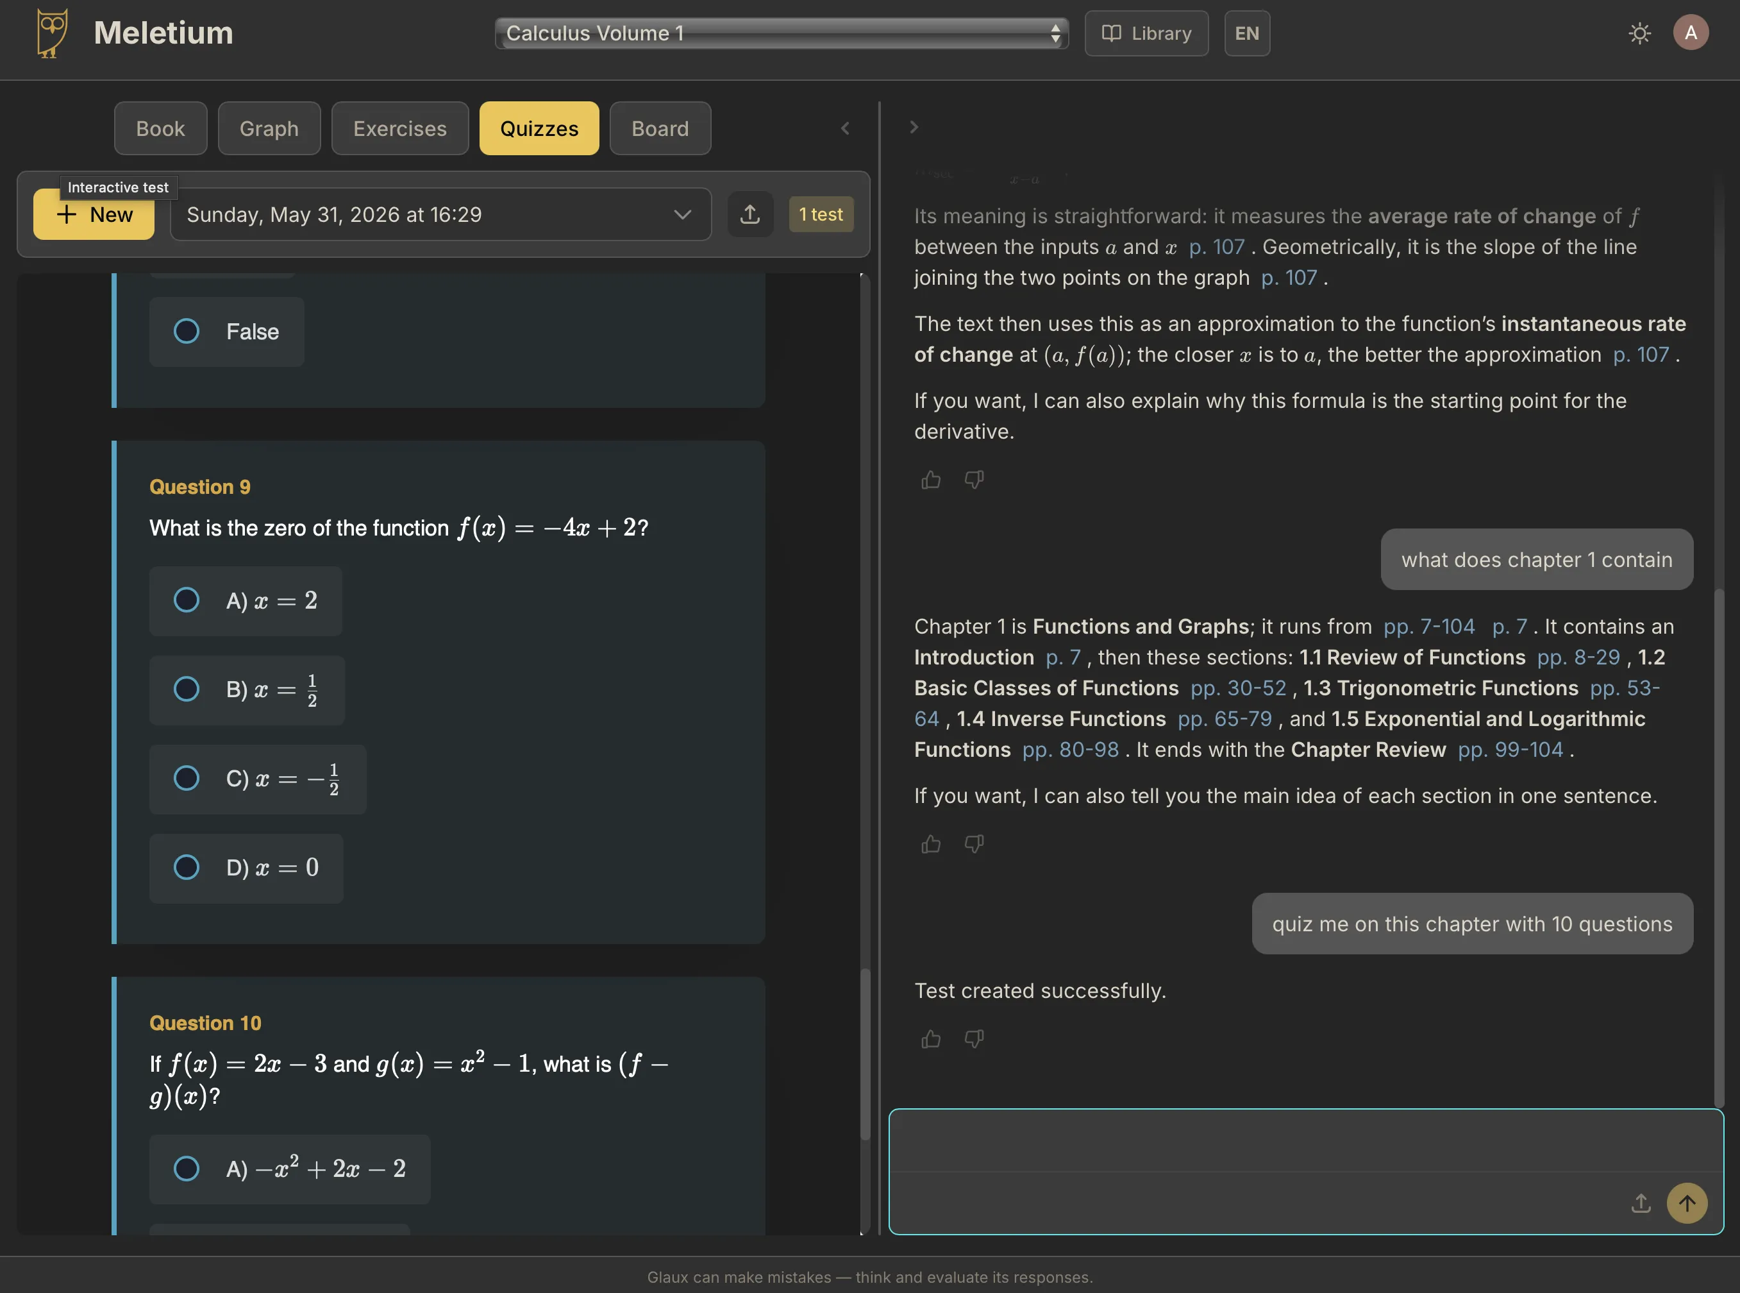Open link pp. 65-79 for Inverse Functions

click(x=1225, y=718)
